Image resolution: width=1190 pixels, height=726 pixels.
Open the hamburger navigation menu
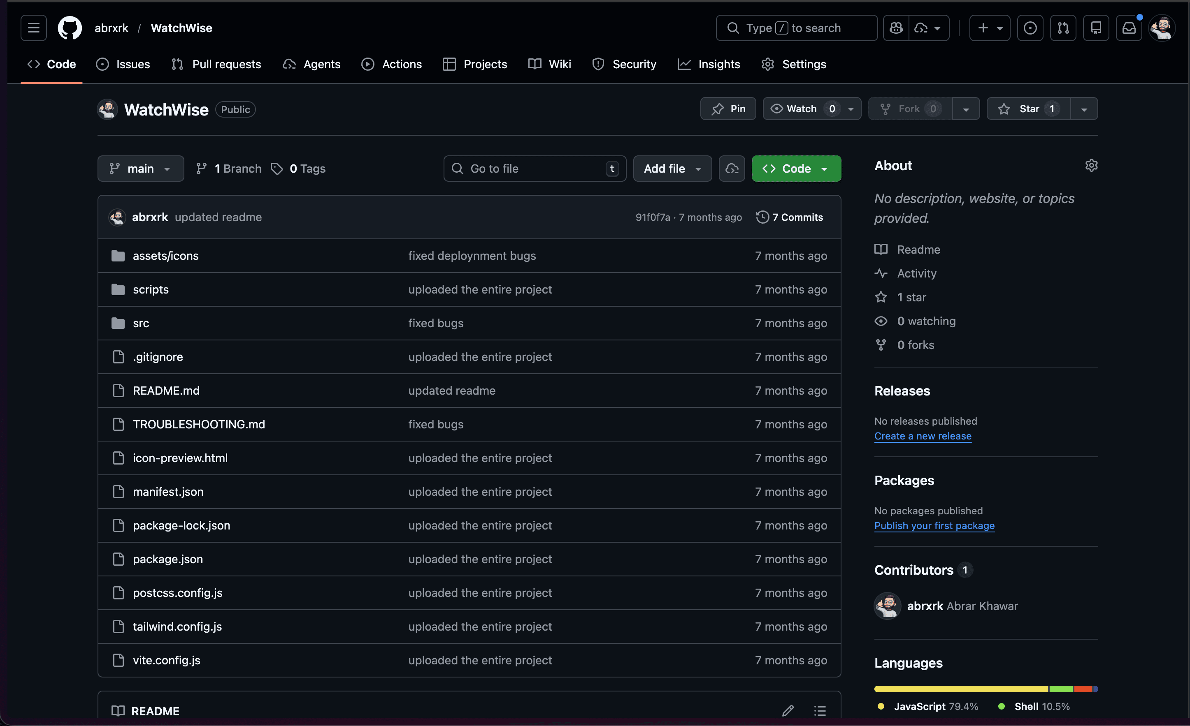point(33,28)
